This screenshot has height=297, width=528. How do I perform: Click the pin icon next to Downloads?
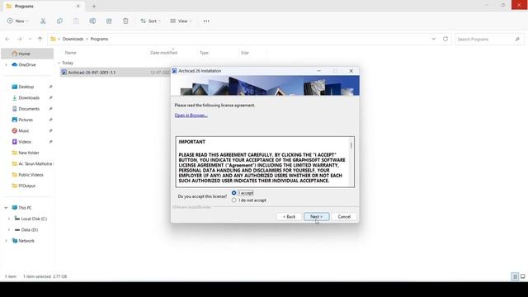click(50, 97)
